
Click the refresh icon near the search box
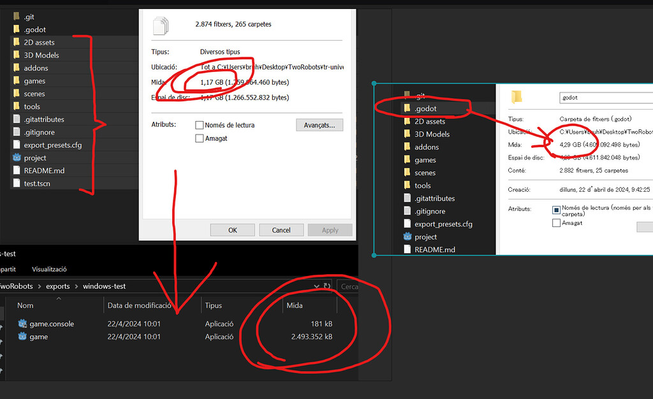tap(327, 286)
